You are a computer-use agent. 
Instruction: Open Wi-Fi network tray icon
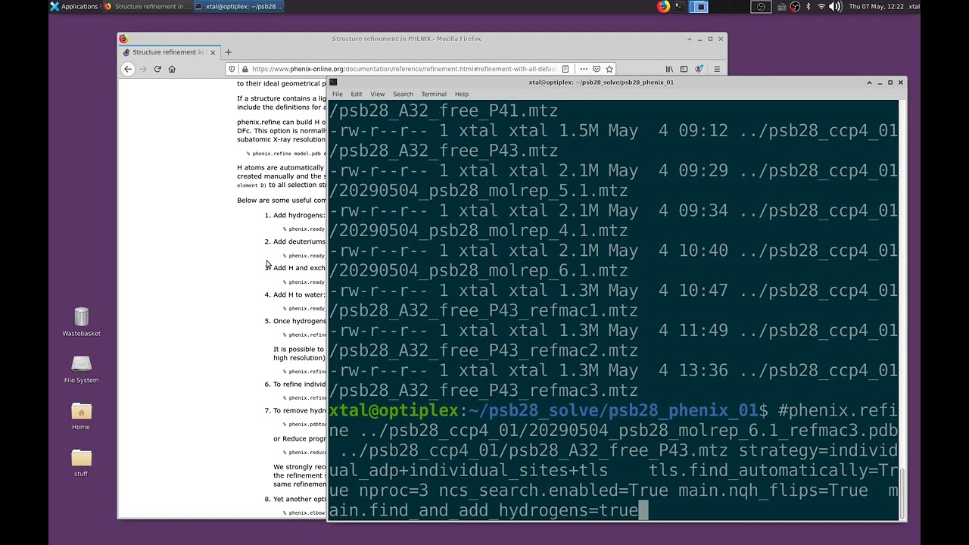821,6
